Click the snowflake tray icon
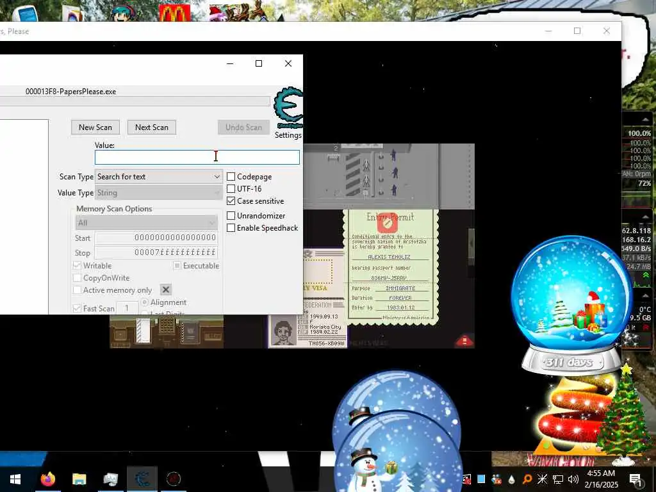This screenshot has width=656, height=492. click(x=542, y=479)
